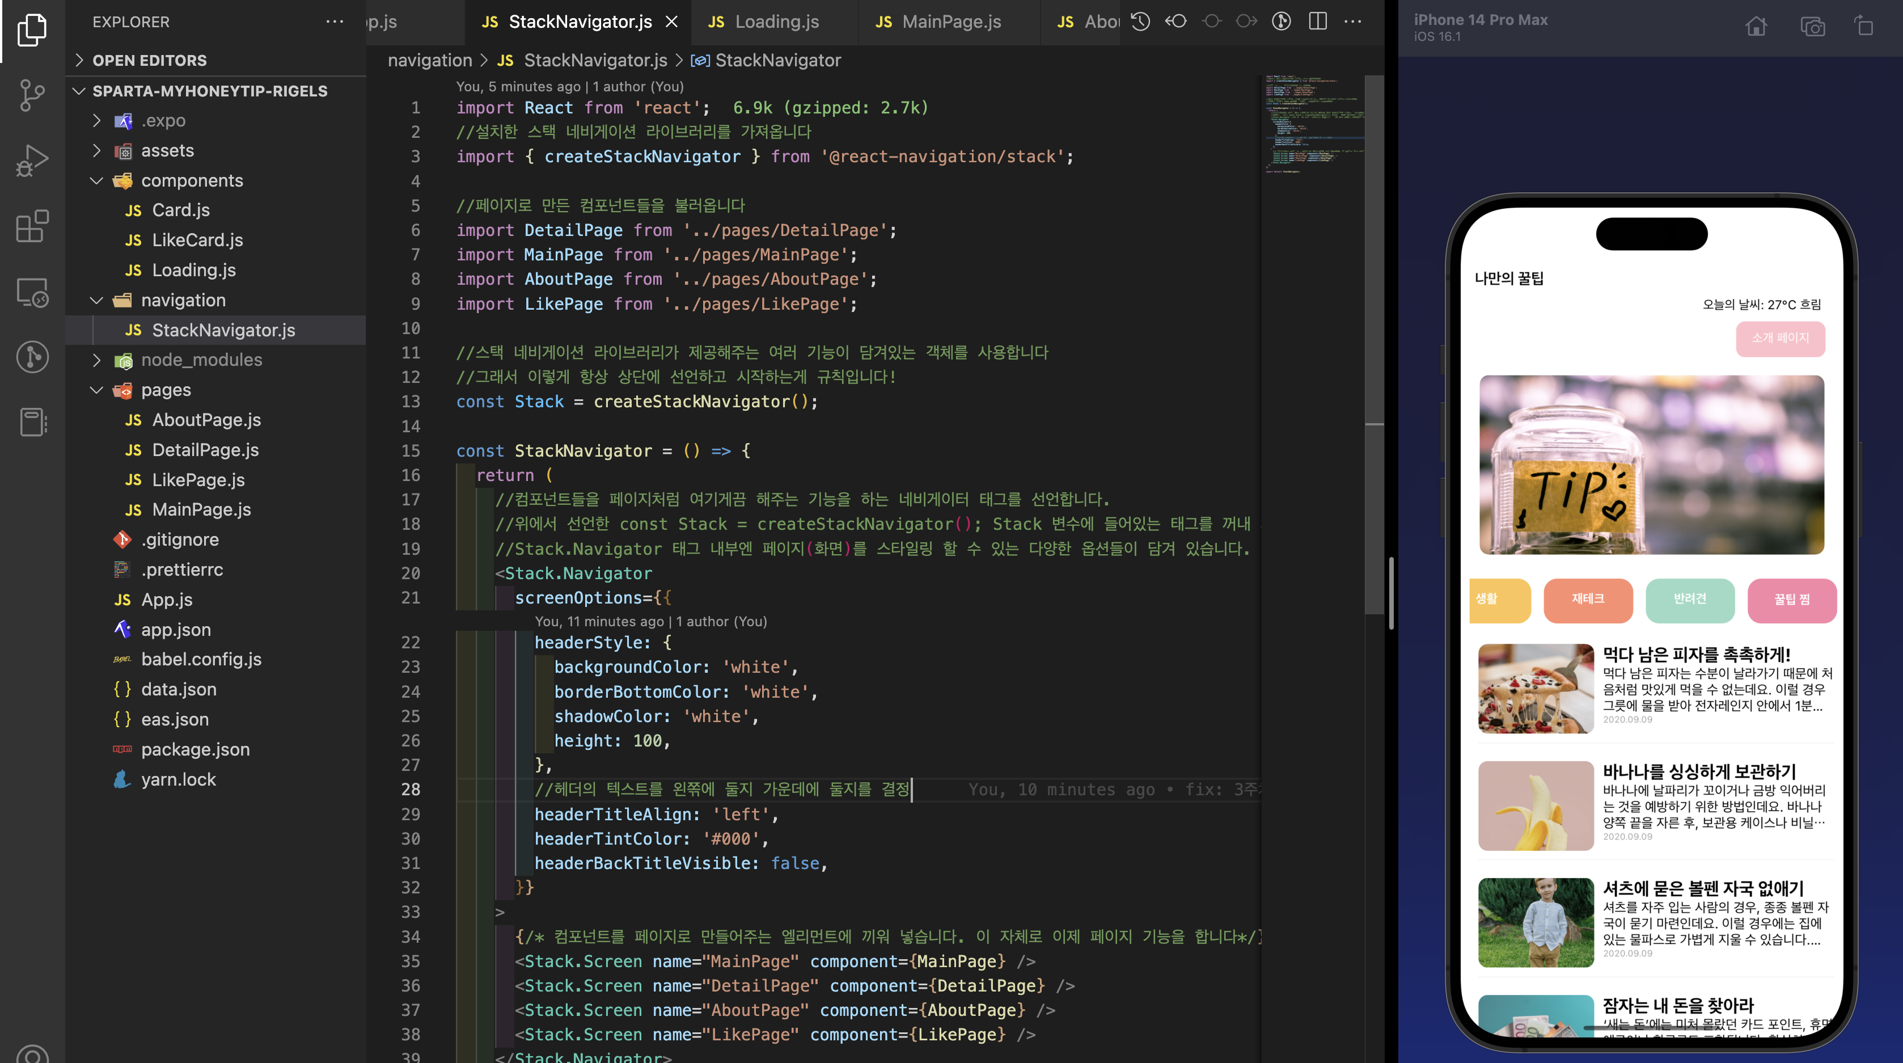Open DetailPage.js in pages folder
The width and height of the screenshot is (1903, 1063).
[205, 449]
